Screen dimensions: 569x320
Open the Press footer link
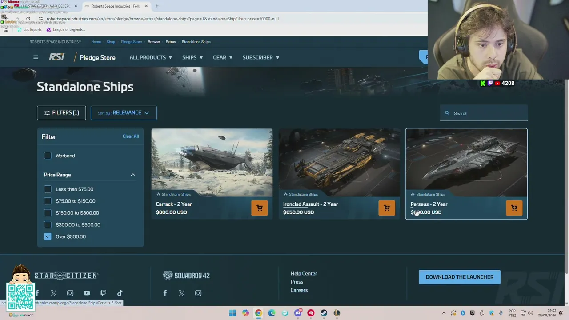click(x=297, y=282)
